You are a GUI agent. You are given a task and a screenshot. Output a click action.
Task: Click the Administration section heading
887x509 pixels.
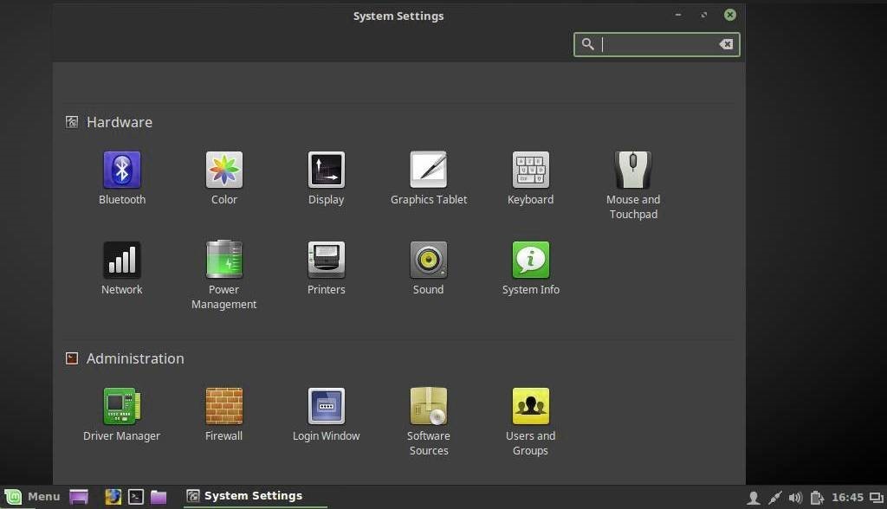click(135, 358)
